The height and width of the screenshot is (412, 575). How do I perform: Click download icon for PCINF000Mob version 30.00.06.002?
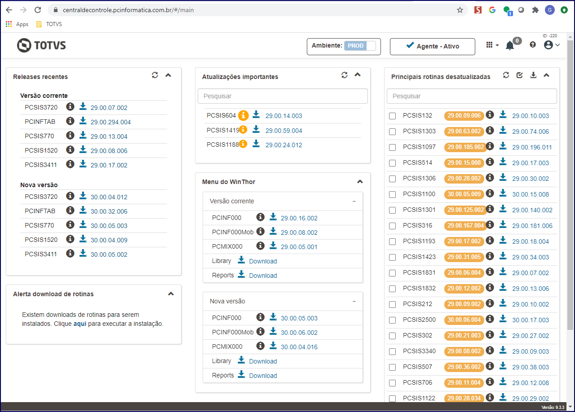pyautogui.click(x=273, y=332)
